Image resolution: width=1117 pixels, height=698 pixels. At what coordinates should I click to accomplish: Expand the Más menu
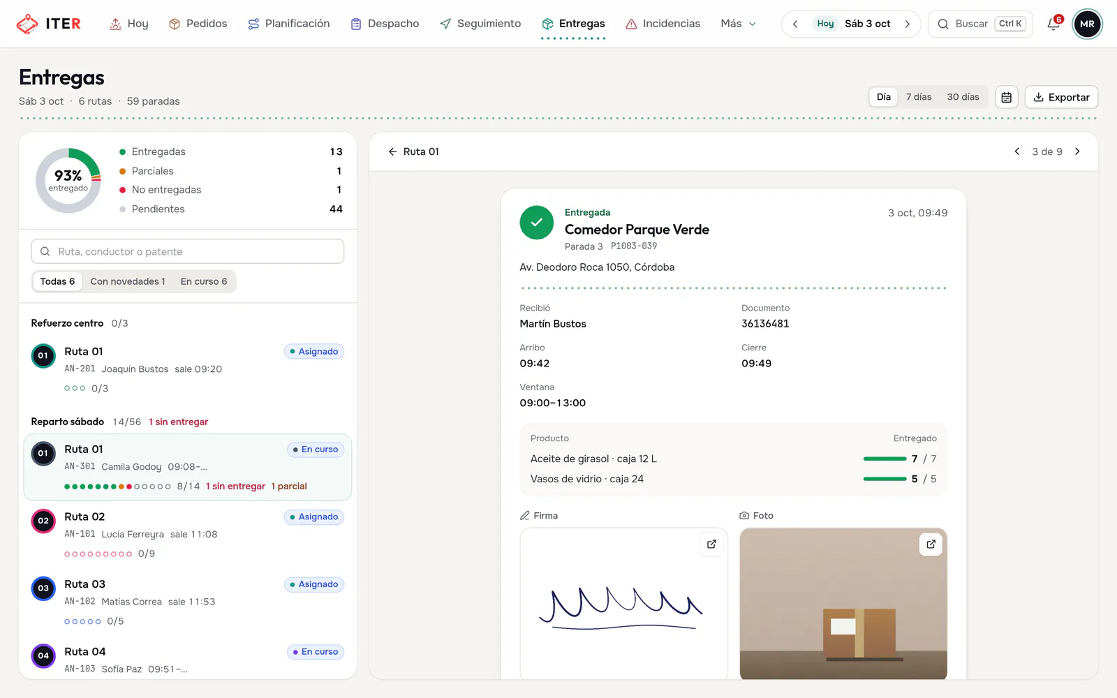[x=738, y=24]
